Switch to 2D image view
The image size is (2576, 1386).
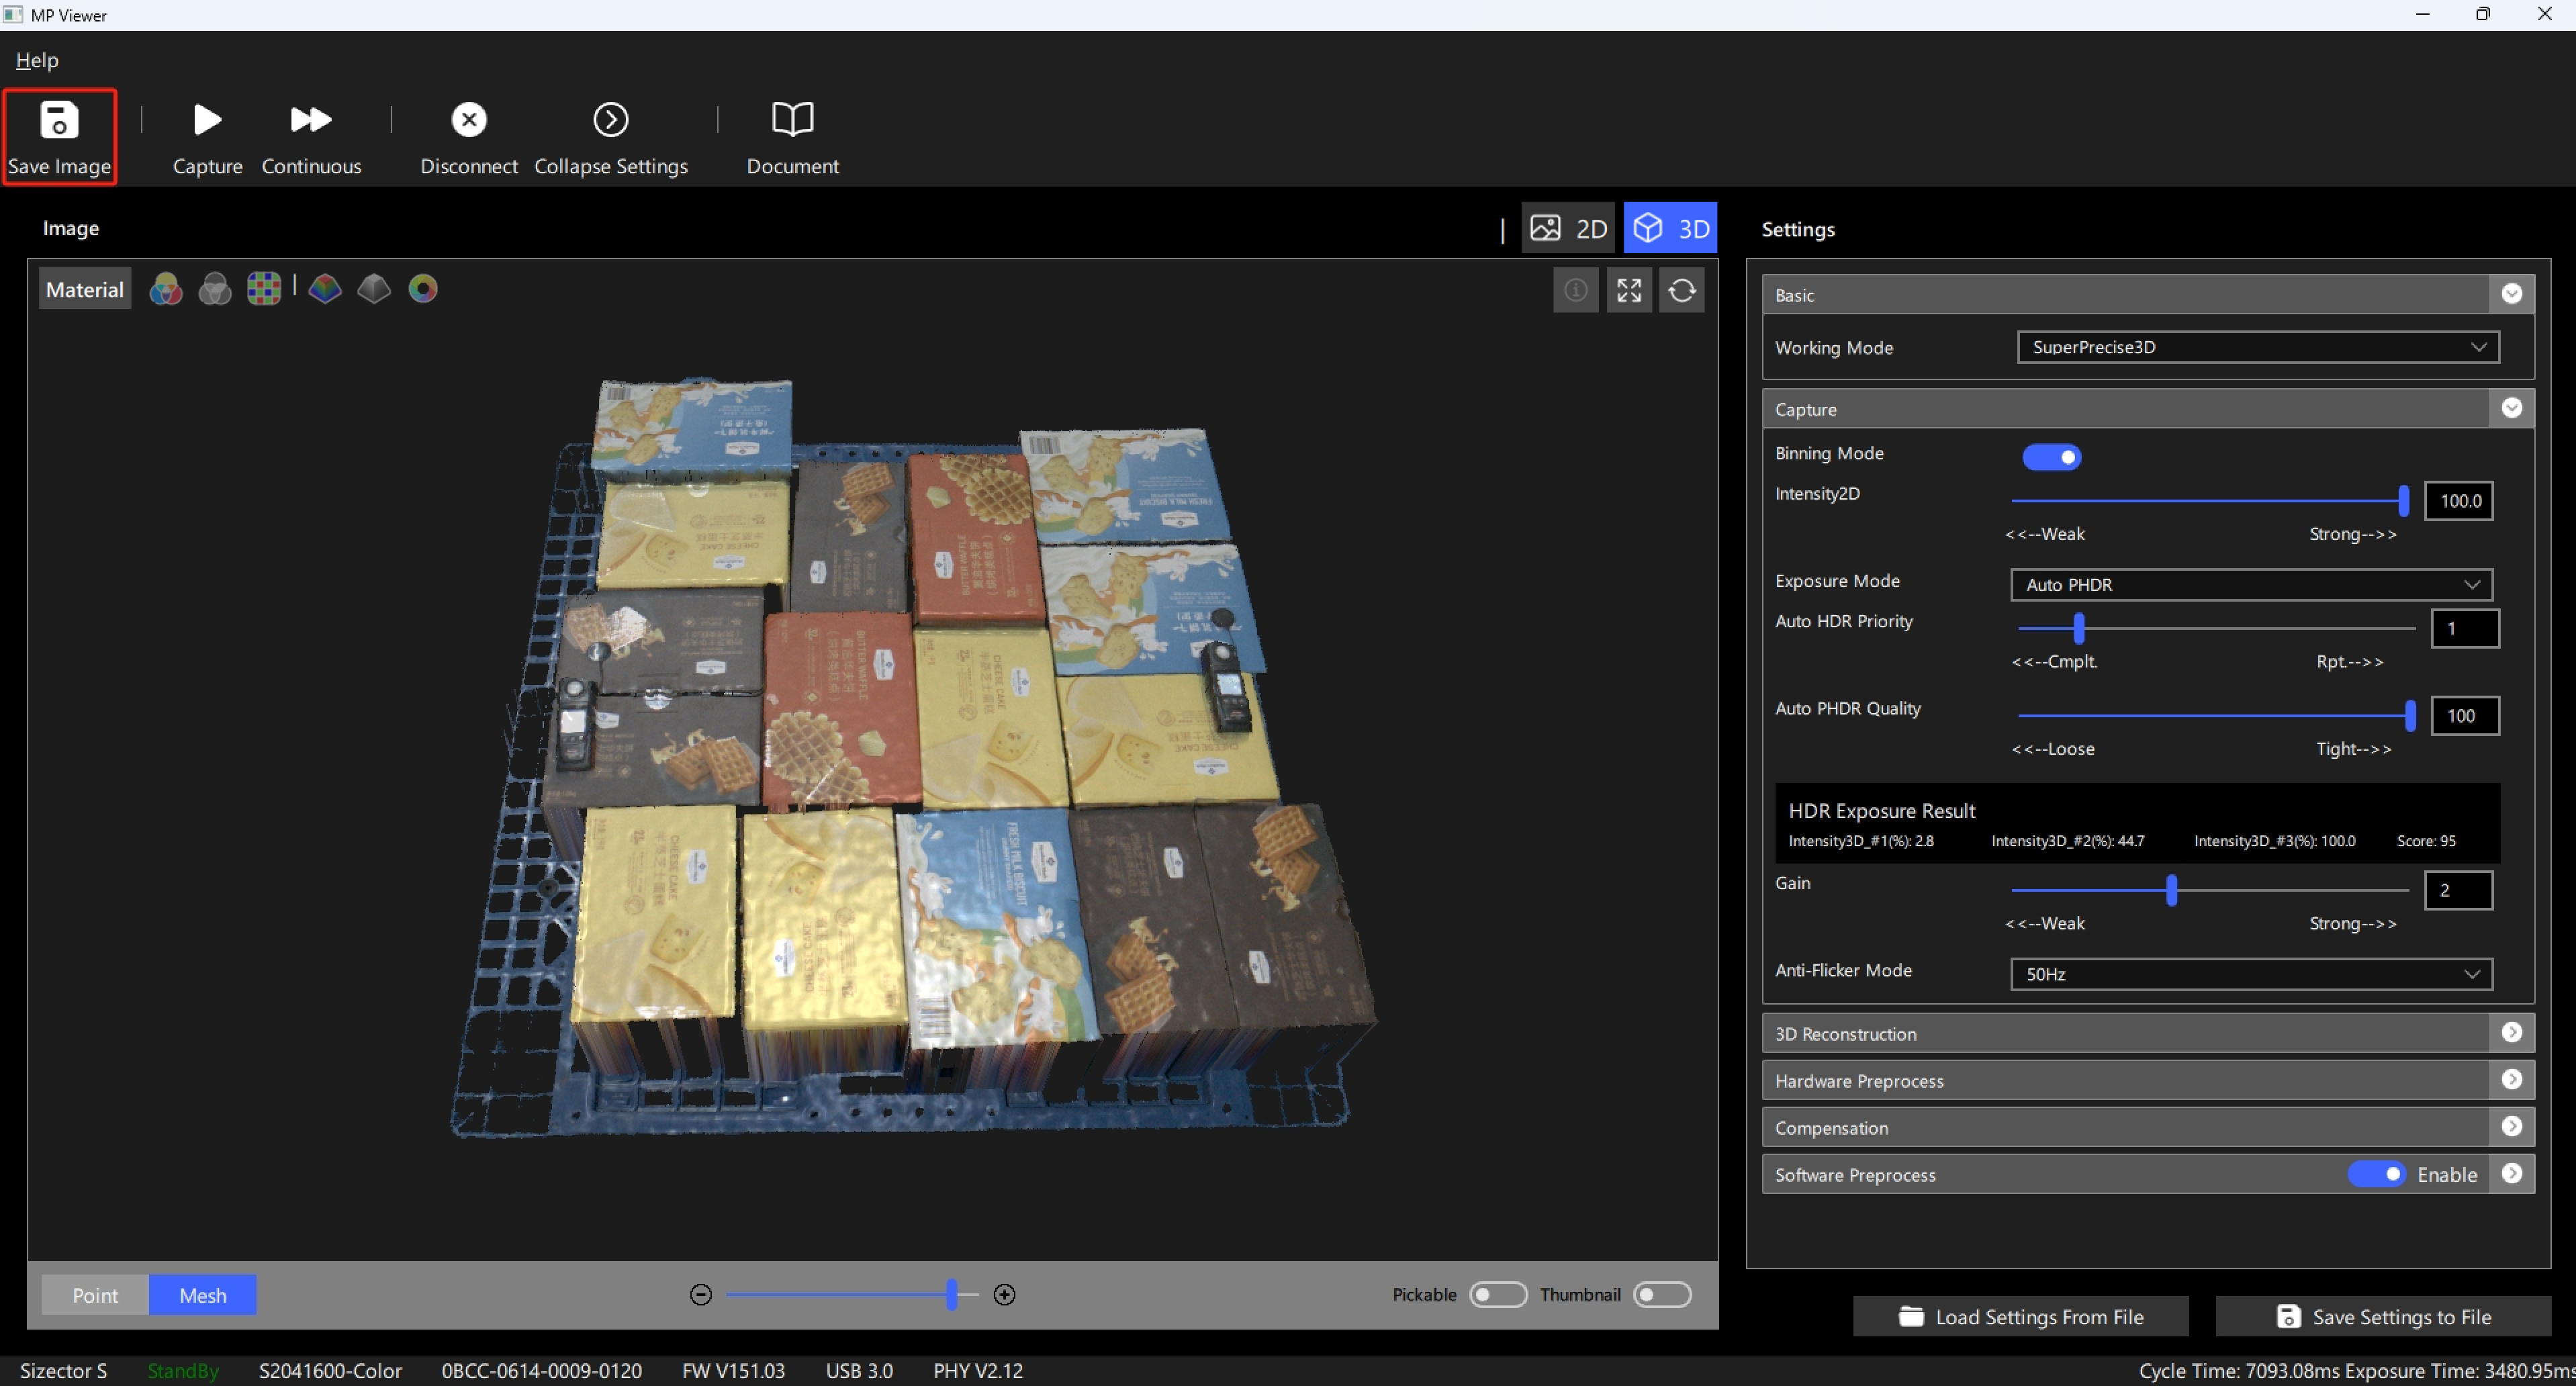pos(1568,228)
